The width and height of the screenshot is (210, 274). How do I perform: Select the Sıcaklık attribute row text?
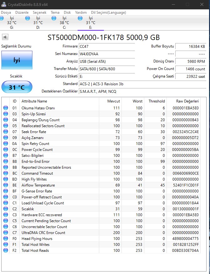[28, 209]
